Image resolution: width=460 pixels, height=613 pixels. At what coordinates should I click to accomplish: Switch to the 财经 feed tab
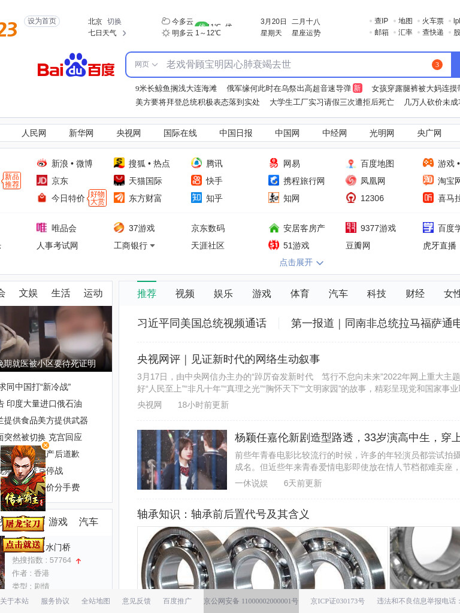[414, 293]
